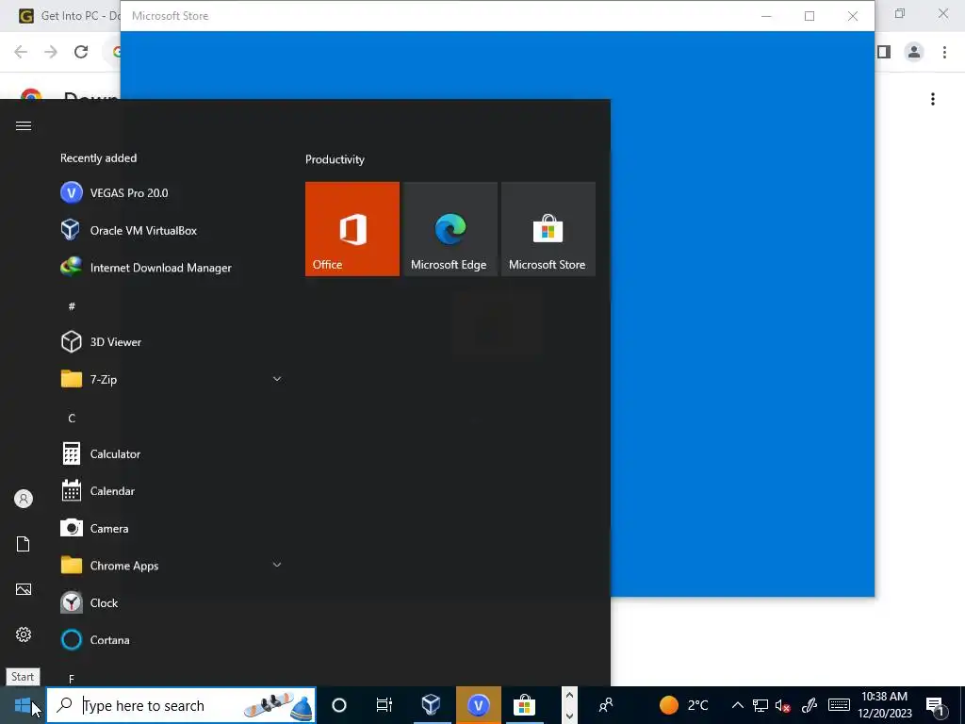Open the People icon on taskbar
This screenshot has height=724, width=965.
[x=606, y=705]
